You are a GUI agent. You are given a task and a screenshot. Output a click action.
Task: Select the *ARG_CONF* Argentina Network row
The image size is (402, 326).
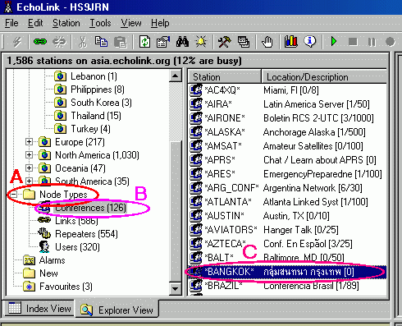[287, 188]
